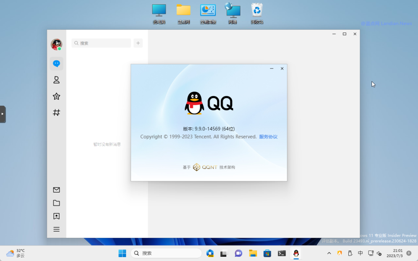Click the taskbar 搜索 search box
This screenshot has width=418, height=261.
166,253
